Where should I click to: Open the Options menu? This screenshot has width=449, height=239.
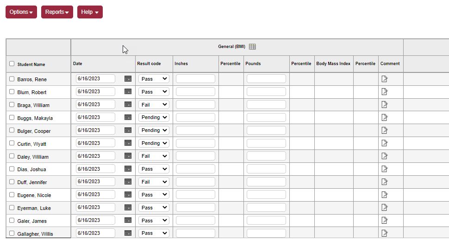click(21, 12)
